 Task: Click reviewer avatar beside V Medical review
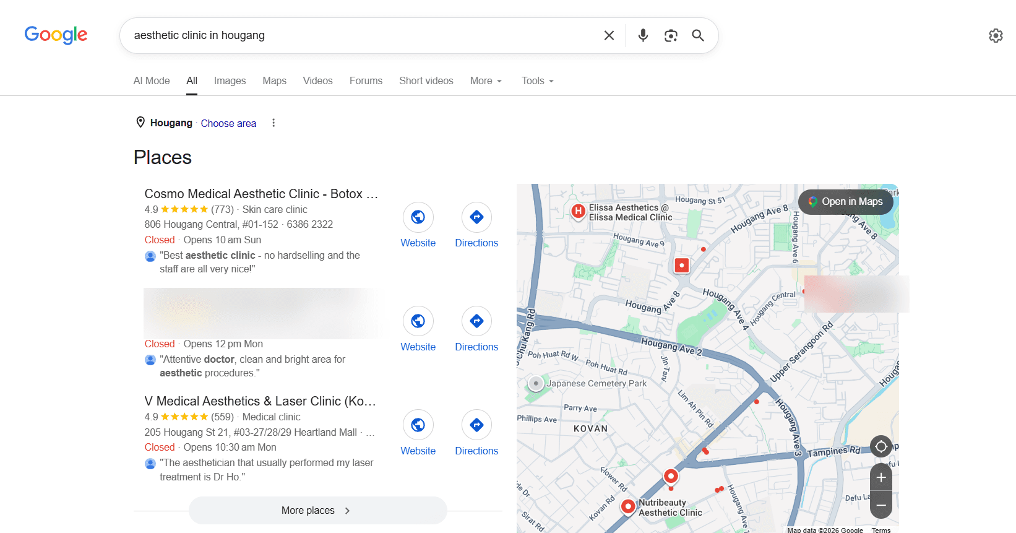[x=150, y=463]
